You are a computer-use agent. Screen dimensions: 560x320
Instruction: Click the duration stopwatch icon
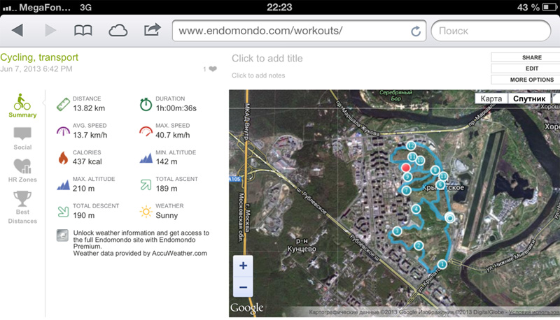[x=146, y=104]
